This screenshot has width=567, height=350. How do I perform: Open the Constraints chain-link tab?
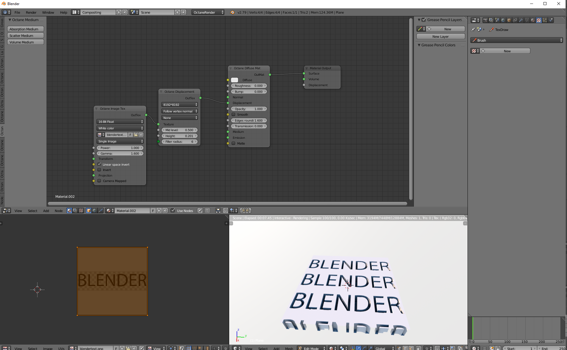(515, 20)
